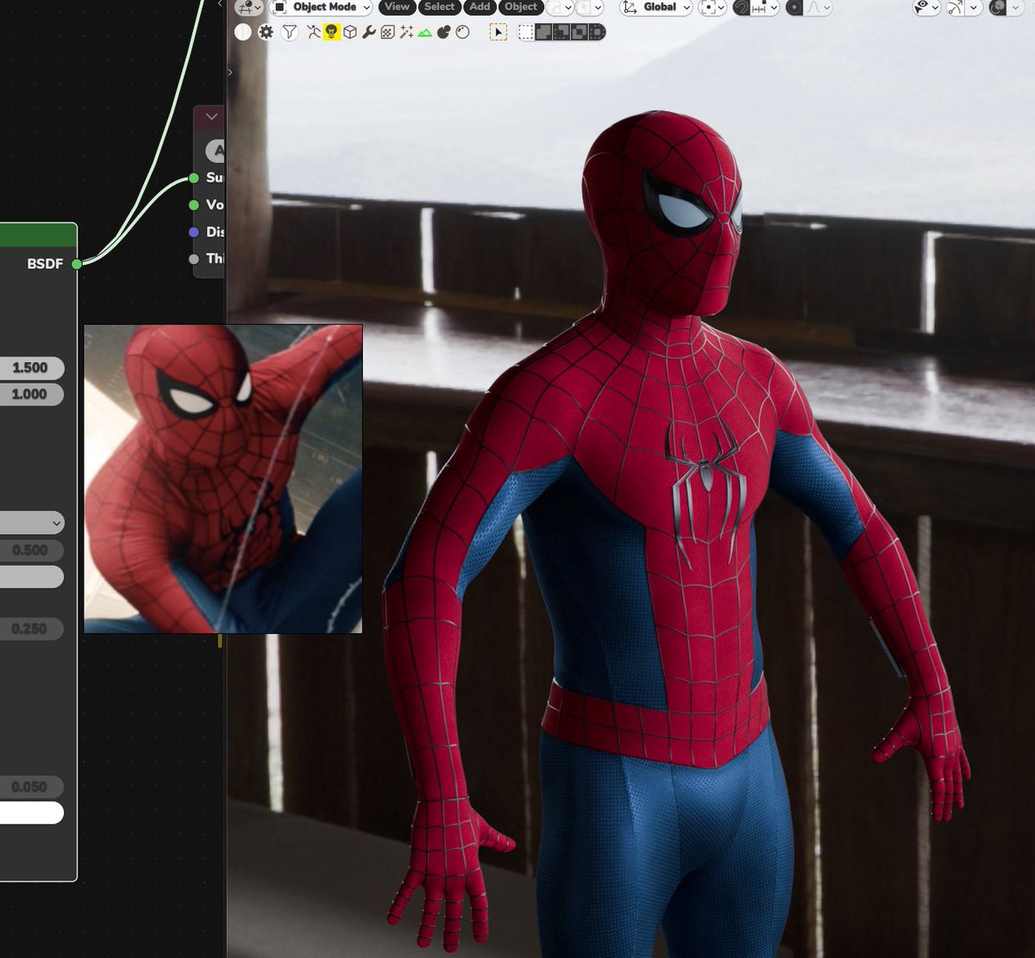
Task: Open the Global transform orientation dropdown
Action: click(656, 7)
